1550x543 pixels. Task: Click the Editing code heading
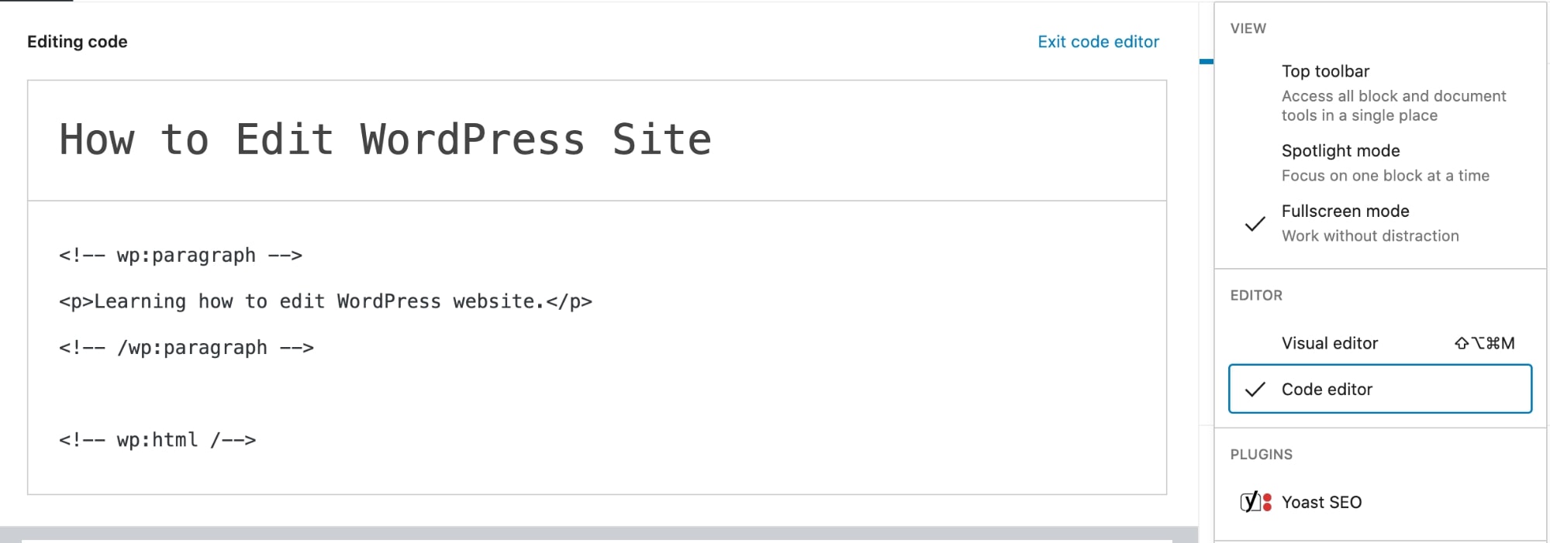tap(77, 41)
